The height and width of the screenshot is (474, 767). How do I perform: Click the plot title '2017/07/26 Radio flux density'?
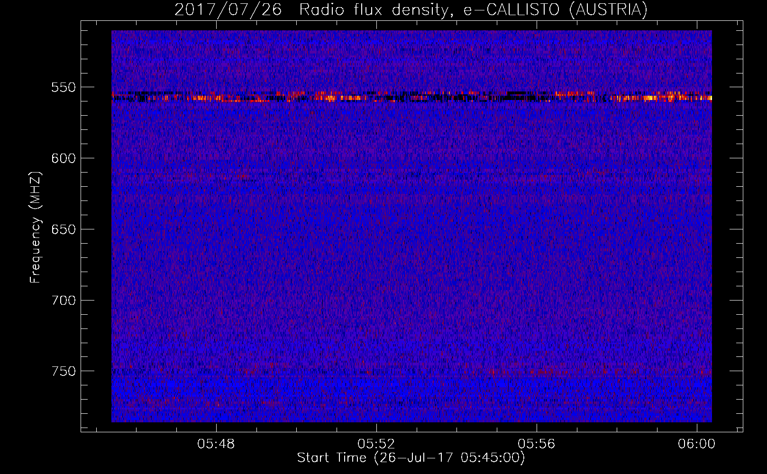[411, 9]
